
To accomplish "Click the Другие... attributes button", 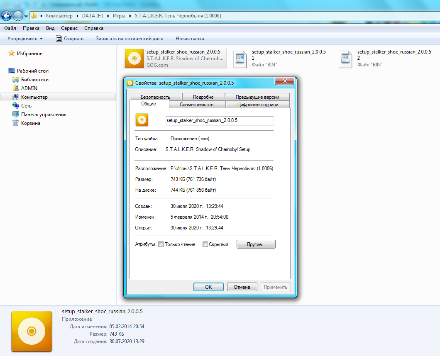I will pos(256,244).
